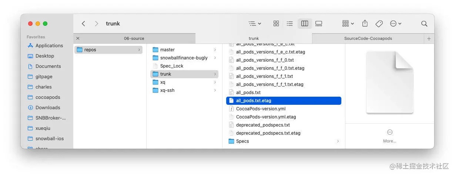Expand the trunk folder chevron

[x=215, y=74]
